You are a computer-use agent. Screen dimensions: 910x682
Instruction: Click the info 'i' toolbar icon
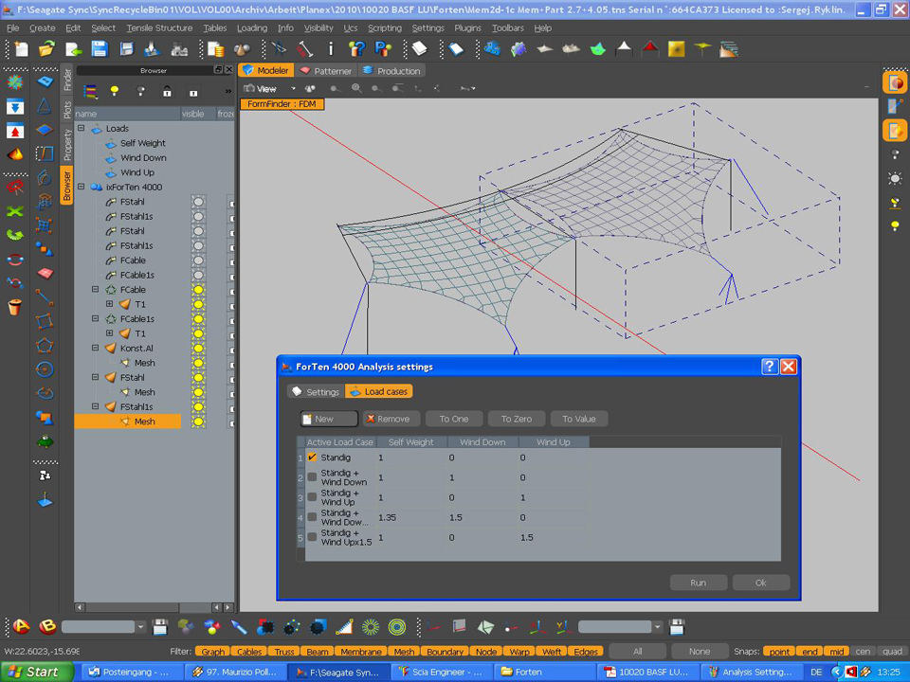[x=331, y=49]
